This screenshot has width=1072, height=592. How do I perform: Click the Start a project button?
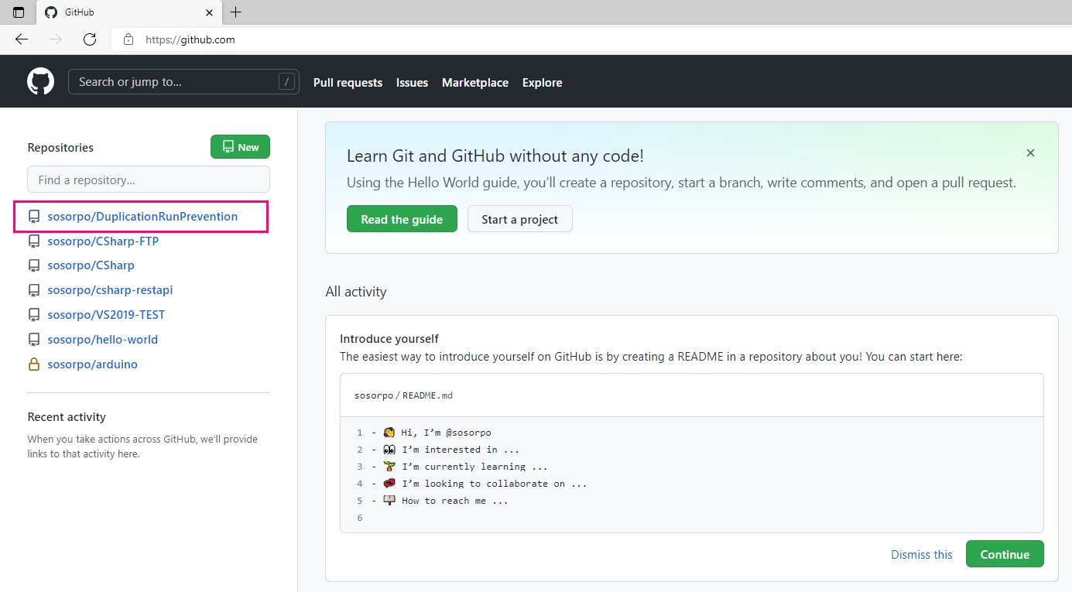pyautogui.click(x=519, y=219)
